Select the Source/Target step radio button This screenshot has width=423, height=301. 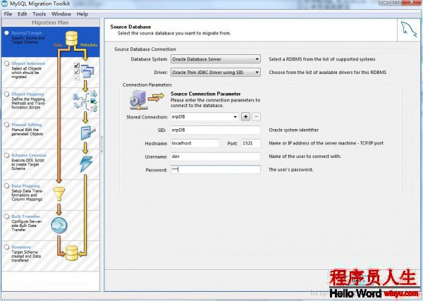click(7, 33)
